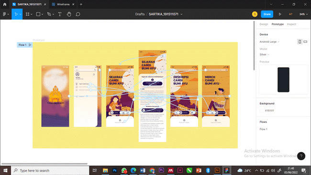This screenshot has height=175, width=311.
Task: Click the Windows search input field
Action: 50,170
